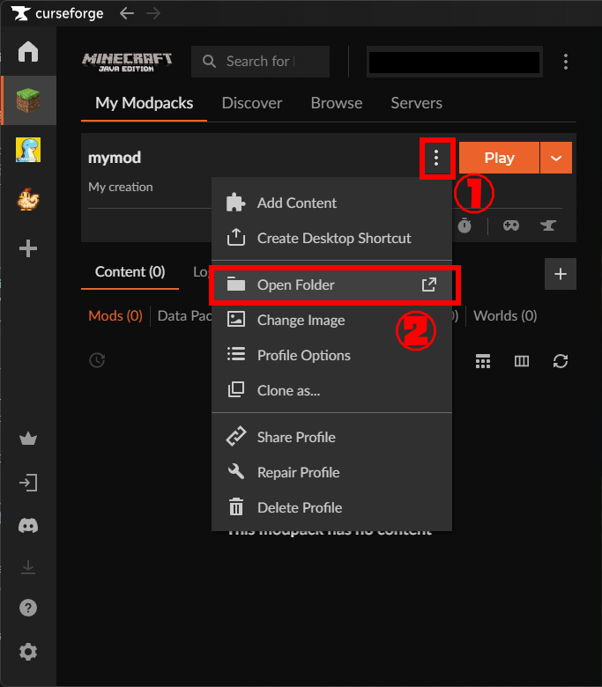Select the Minecraft grass block game icon
The image size is (602, 687).
point(28,100)
